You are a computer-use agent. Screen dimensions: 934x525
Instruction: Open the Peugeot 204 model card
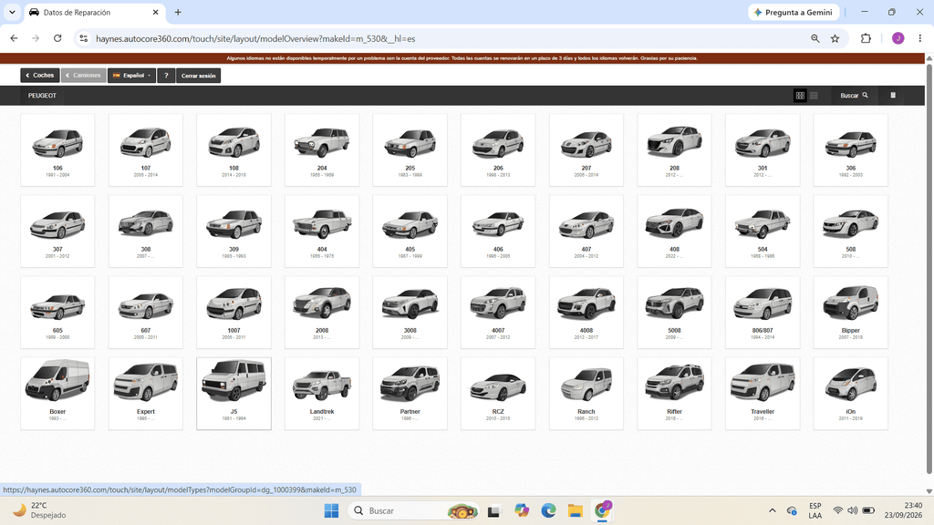[x=322, y=150]
